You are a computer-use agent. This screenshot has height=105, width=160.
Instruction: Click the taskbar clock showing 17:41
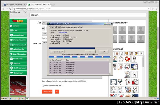[154, 99]
